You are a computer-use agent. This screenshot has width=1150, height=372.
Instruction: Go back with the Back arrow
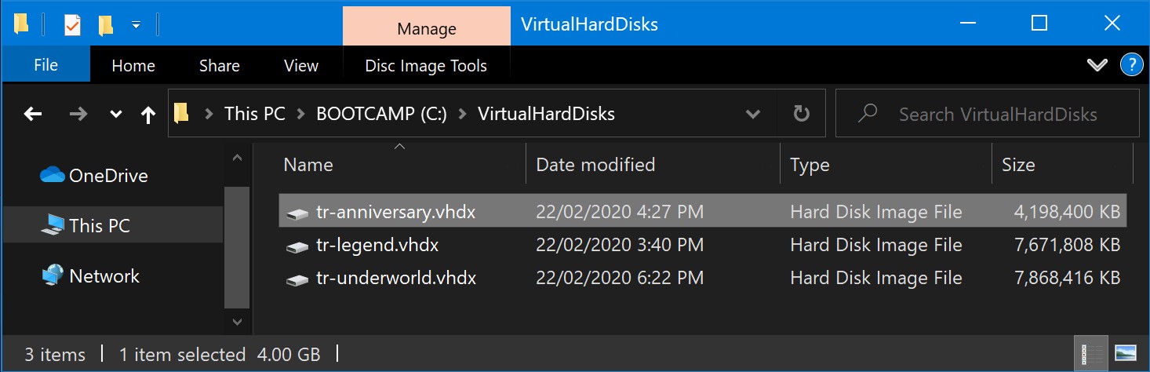tap(33, 115)
